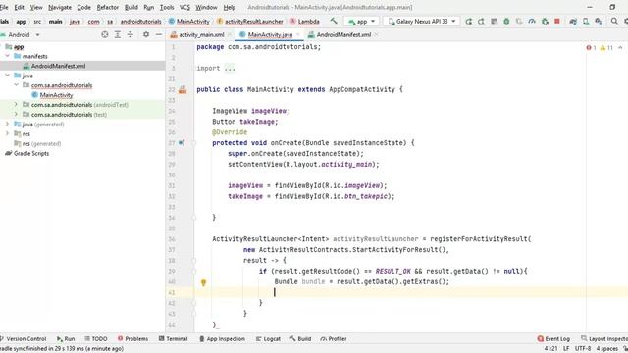Click the 41:21 cursor position indicator
This screenshot has height=353, width=628.
tap(551, 349)
